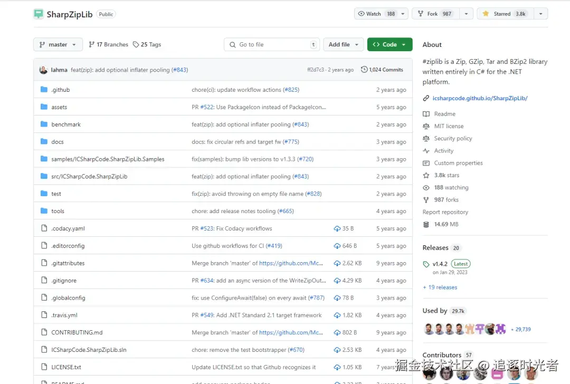Click the link icon beside website URL

426,98
